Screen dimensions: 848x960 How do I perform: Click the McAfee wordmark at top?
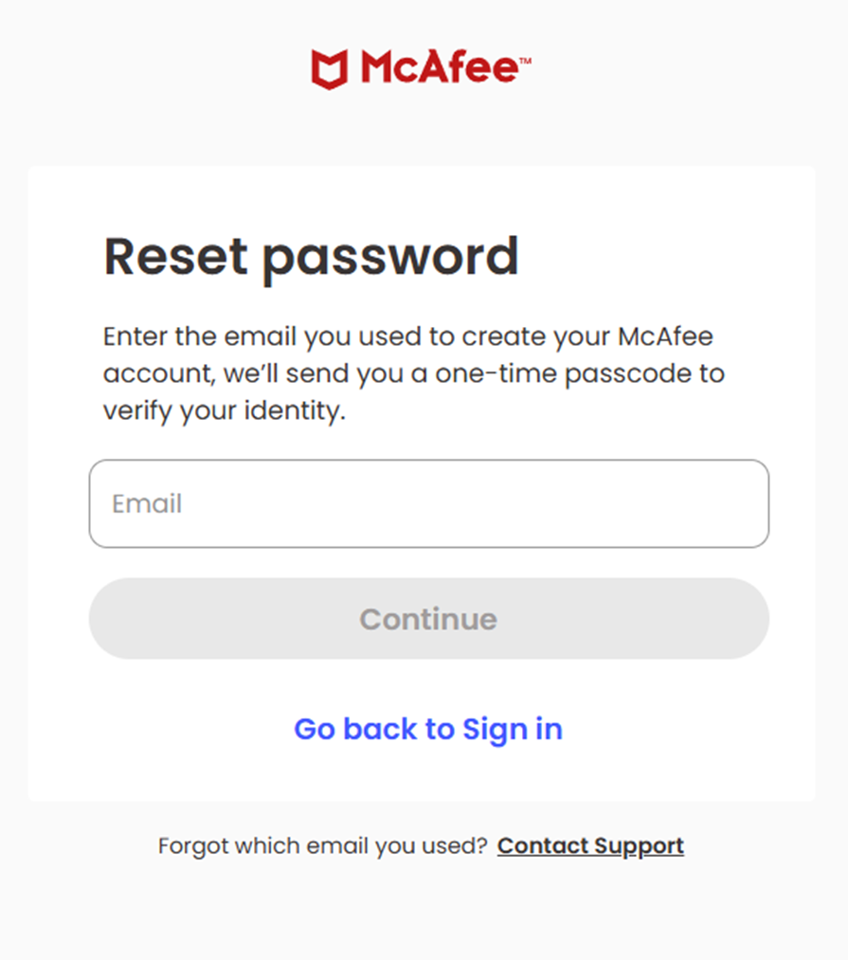pos(439,66)
